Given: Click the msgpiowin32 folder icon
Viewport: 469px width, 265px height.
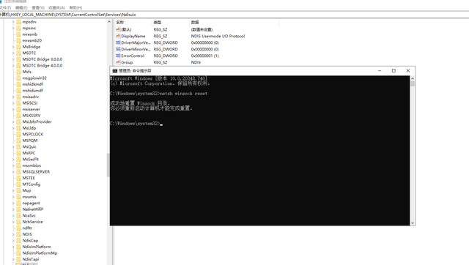Looking at the screenshot, I should tap(18, 78).
